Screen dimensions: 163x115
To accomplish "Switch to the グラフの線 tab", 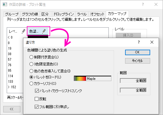I will click(30, 14).
